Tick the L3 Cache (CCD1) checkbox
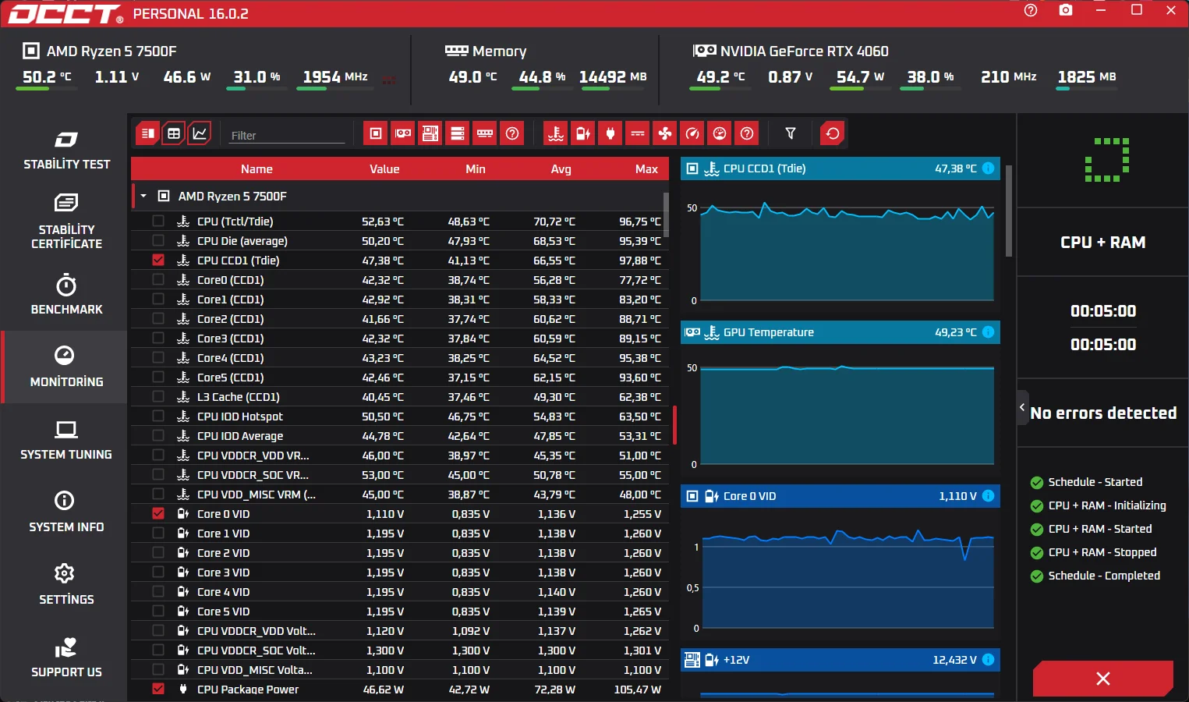 158,397
